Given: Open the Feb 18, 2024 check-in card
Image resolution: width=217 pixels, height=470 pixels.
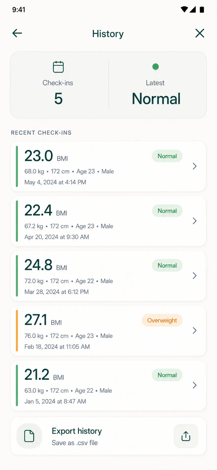Looking at the screenshot, I should [108, 330].
